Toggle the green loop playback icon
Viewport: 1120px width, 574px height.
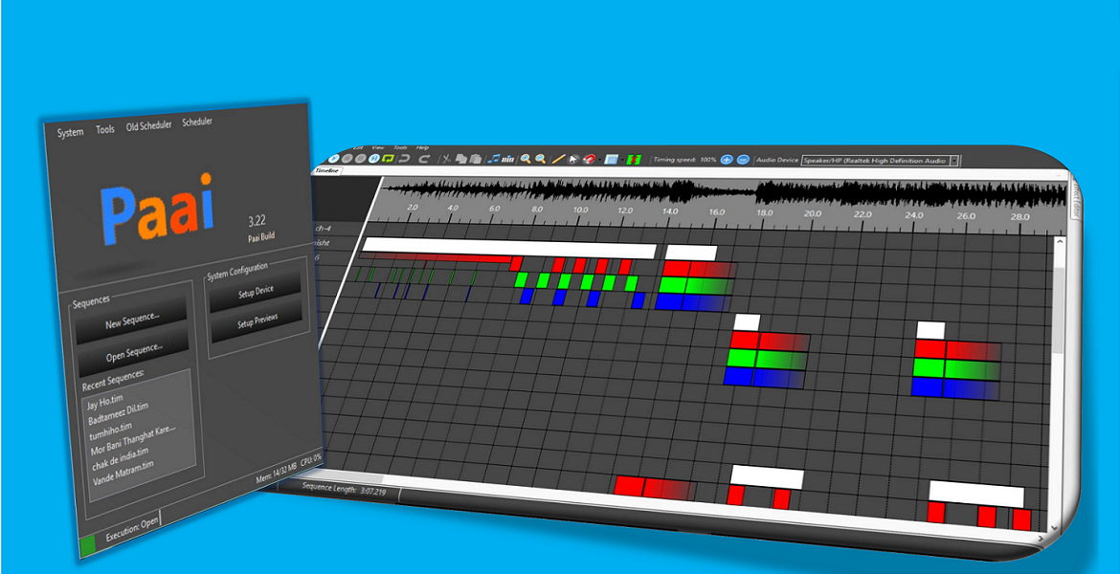tap(388, 158)
